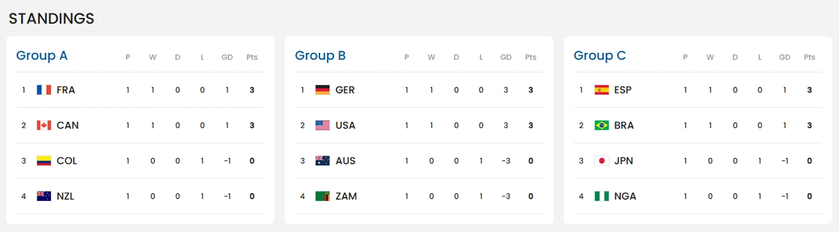
Task: Click the Pts column header in Group A
Action: (252, 57)
